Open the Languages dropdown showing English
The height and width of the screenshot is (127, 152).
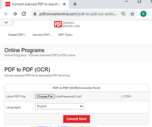pos(59,106)
